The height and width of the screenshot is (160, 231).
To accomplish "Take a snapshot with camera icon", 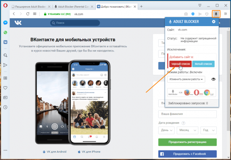I will pyautogui.click(x=186, y=14).
